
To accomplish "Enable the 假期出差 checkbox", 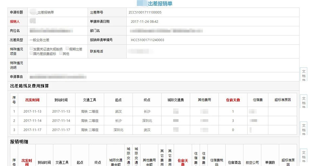I will 67,49.
